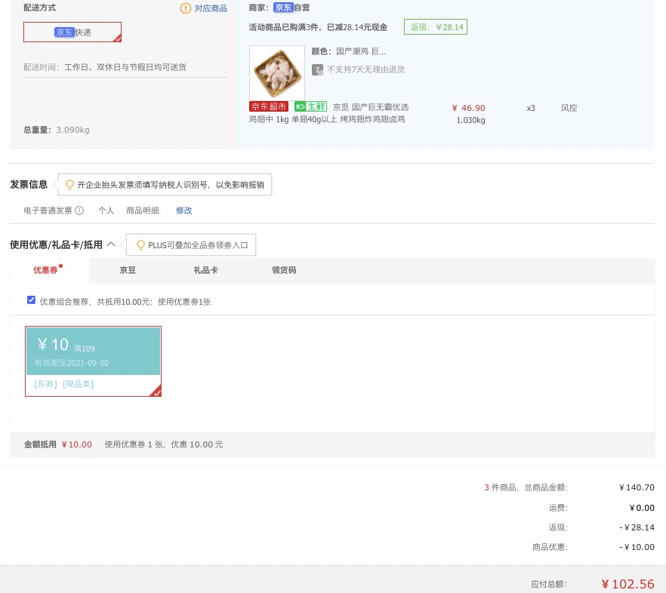Switch to the 领货码 tab
Viewport: 666px width, 593px height.
pyautogui.click(x=284, y=270)
